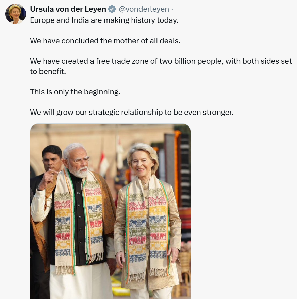Open the attached photo of two leaders
297x299 pixels.
tap(110, 211)
